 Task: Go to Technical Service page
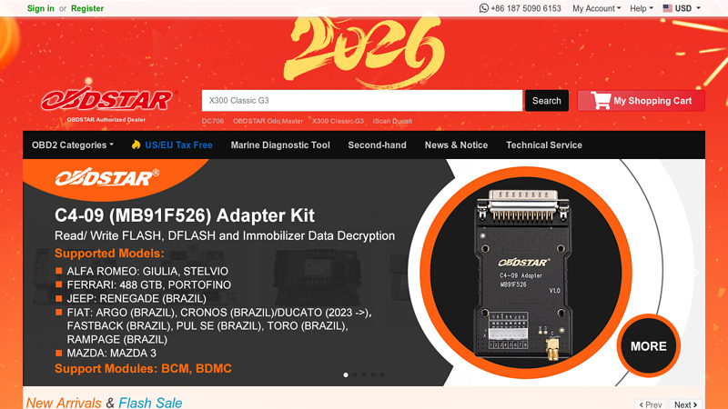click(543, 145)
